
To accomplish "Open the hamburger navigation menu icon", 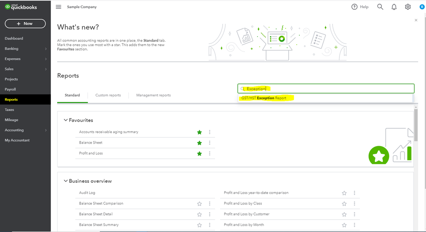I will pos(58,7).
